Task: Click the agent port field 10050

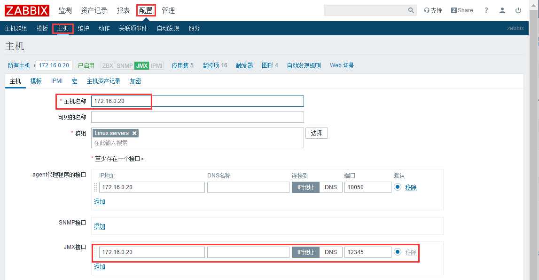Action: click(367, 187)
